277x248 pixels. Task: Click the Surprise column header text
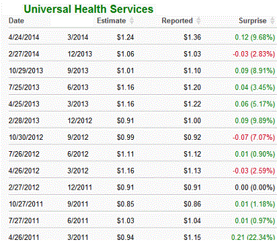[x=253, y=21]
